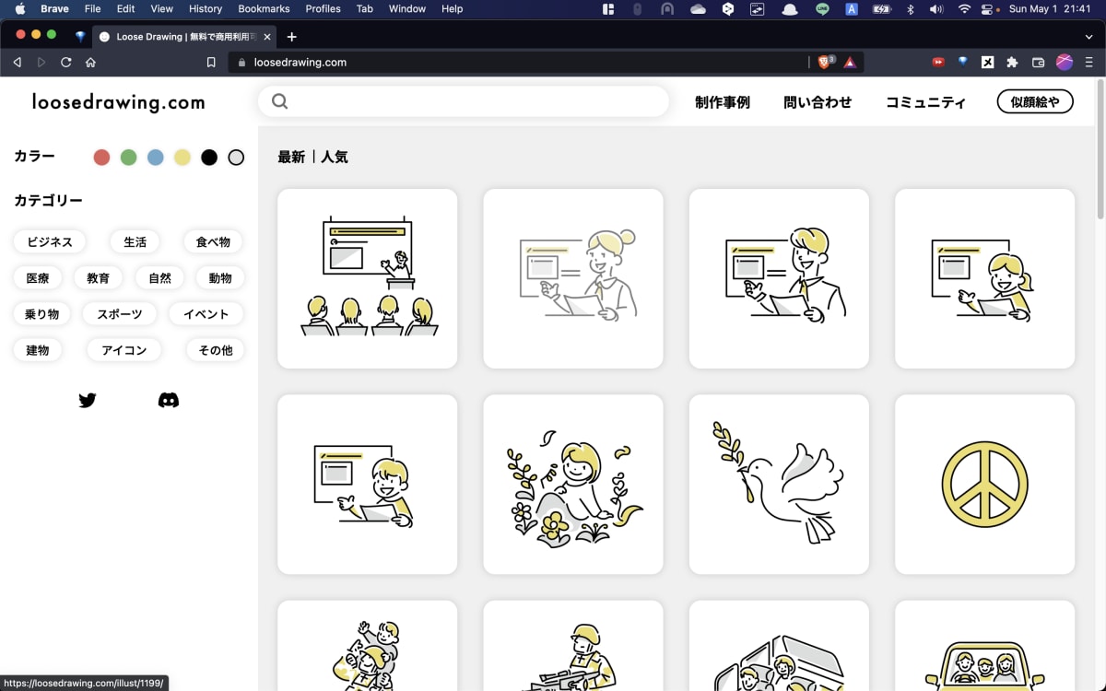Open the 動物 category

(220, 277)
